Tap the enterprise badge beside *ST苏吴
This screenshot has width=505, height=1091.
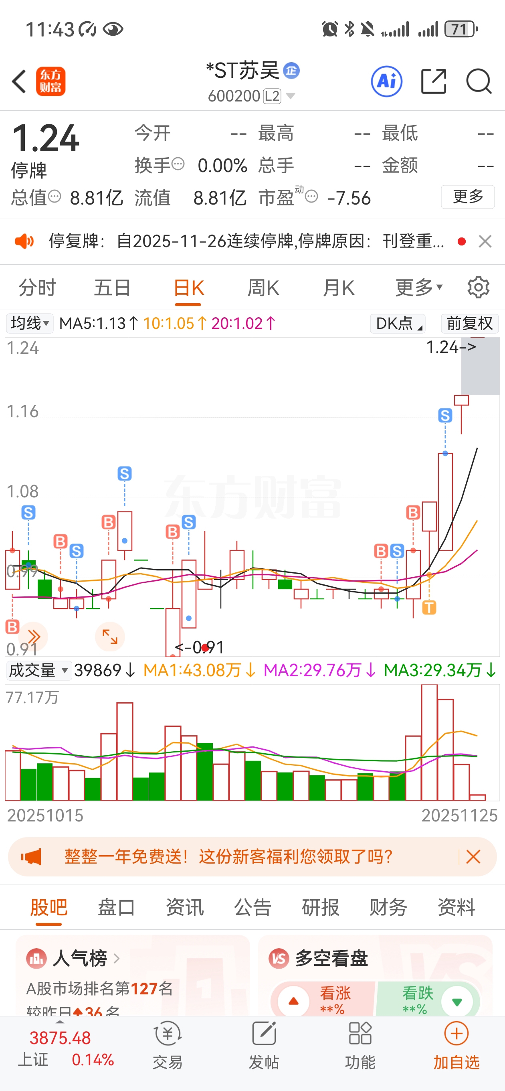(291, 71)
